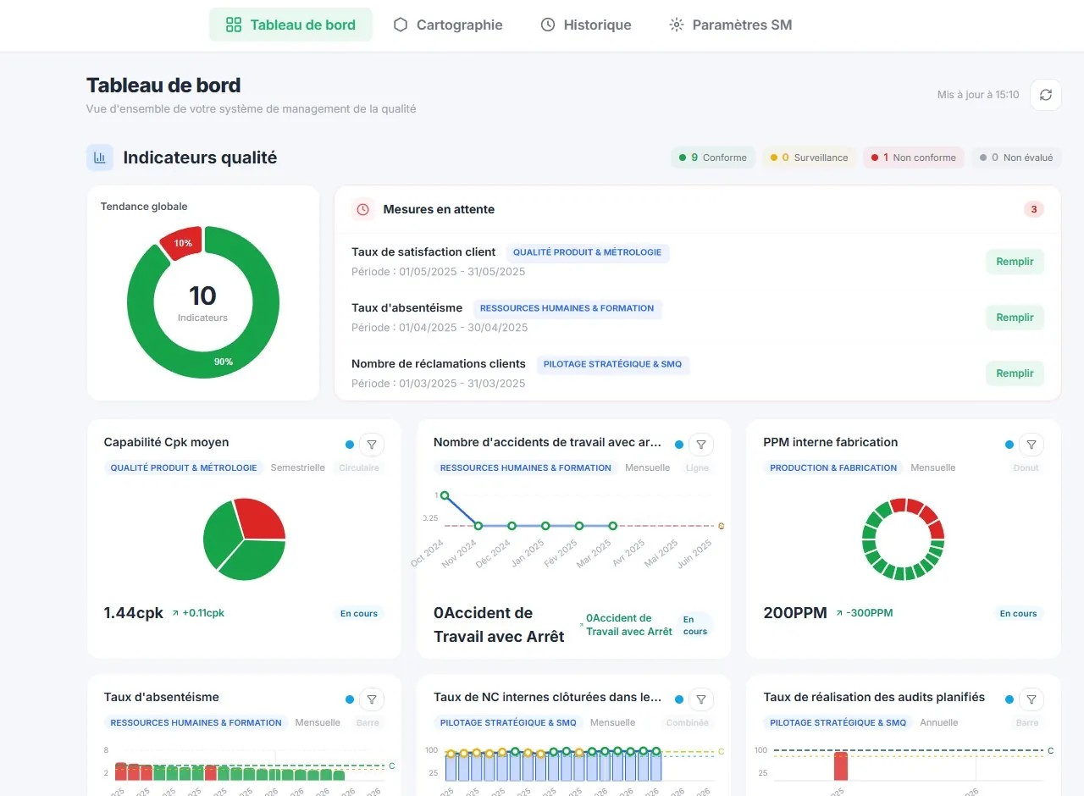Click RESSOURCES HUMAINES & FORMATION tag on absentéisme card

tap(196, 722)
